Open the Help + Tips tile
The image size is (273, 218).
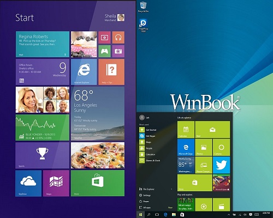coord(111,72)
